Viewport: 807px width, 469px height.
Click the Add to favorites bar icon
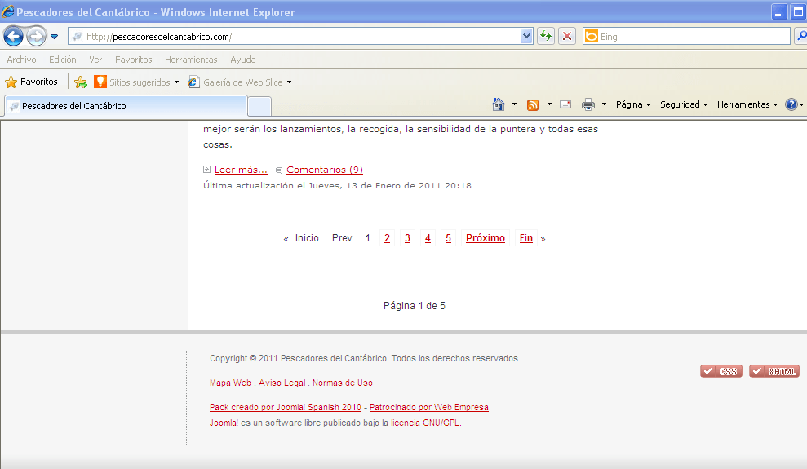81,82
